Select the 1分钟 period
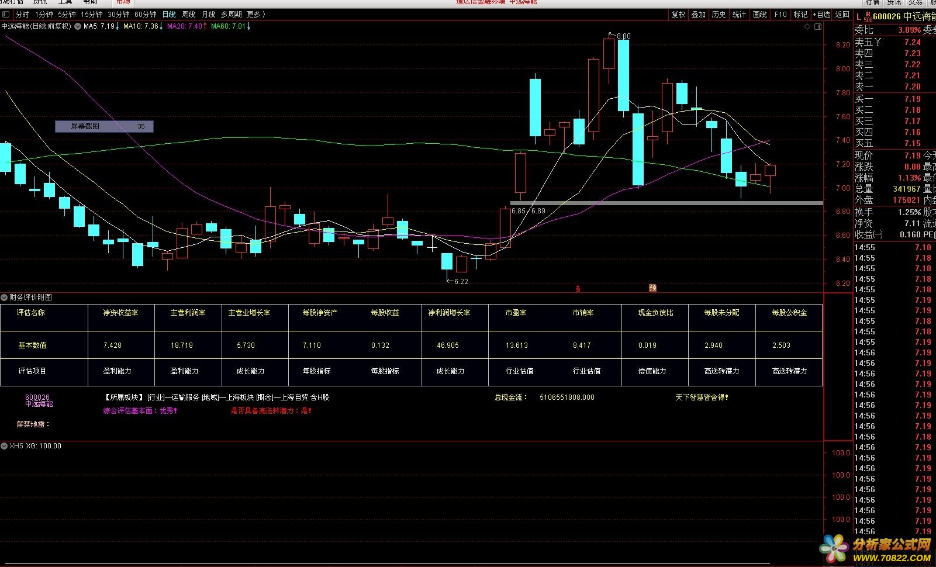Image resolution: width=936 pixels, height=567 pixels. click(x=44, y=15)
